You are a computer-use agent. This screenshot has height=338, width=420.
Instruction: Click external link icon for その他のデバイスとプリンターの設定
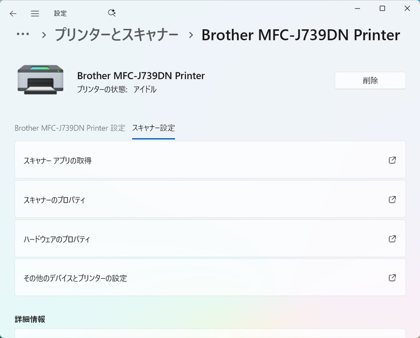pyautogui.click(x=392, y=278)
